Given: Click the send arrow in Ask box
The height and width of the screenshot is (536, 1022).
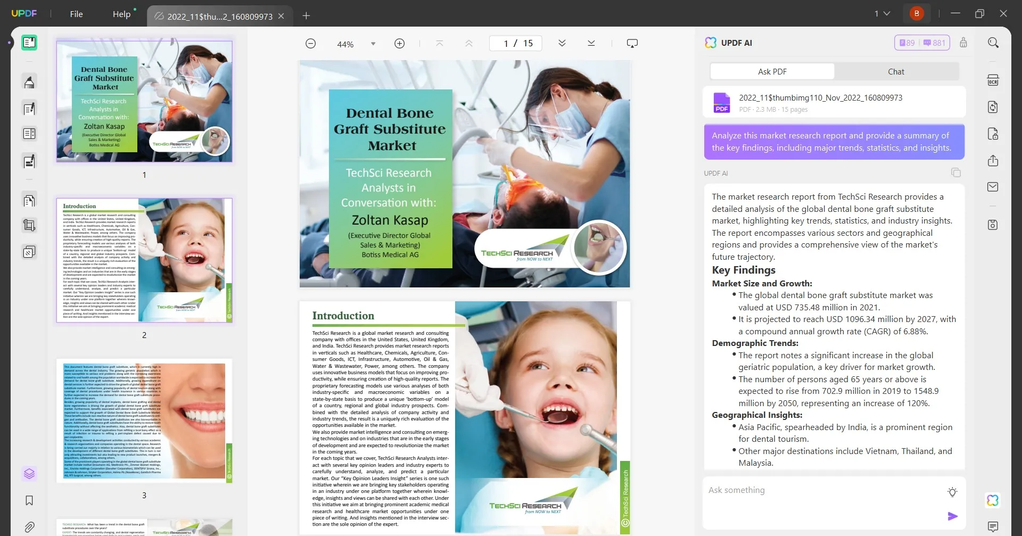Looking at the screenshot, I should [x=952, y=516].
